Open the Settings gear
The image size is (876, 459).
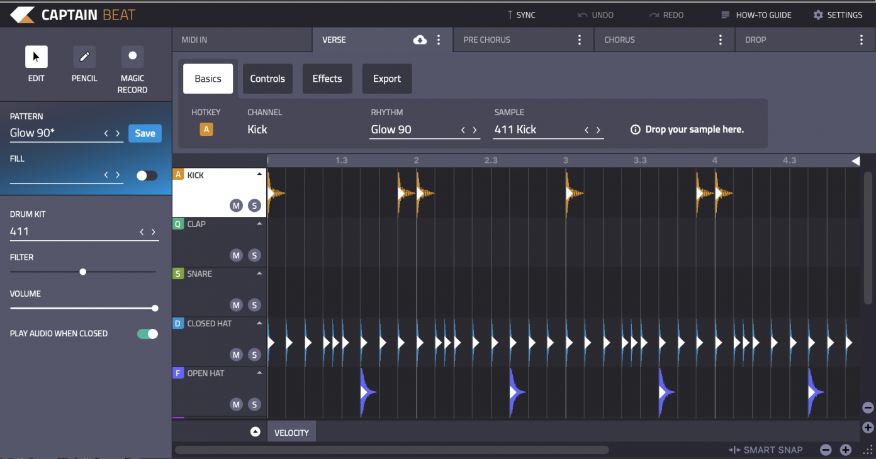[x=818, y=15]
